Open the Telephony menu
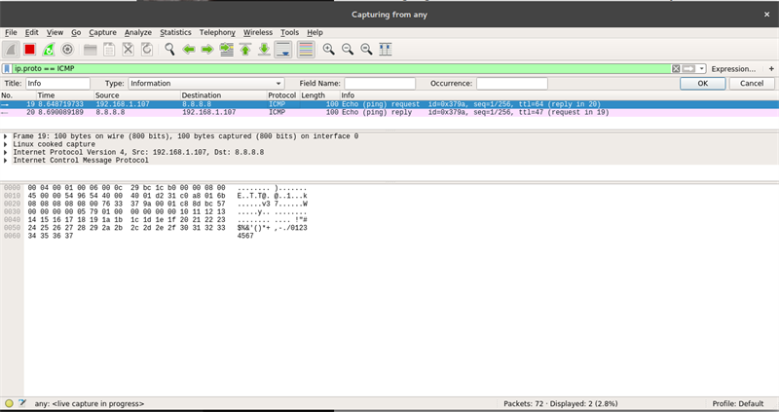 pos(217,32)
